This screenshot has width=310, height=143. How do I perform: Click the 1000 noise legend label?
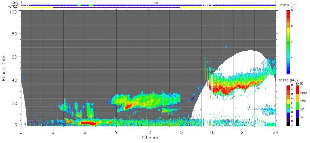click(x=303, y=101)
